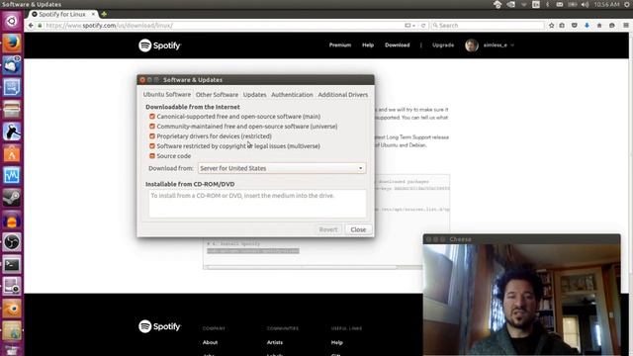Image resolution: width=633 pixels, height=356 pixels.
Task: Open bookmarks library icon in Firefox
Action: coord(562,26)
